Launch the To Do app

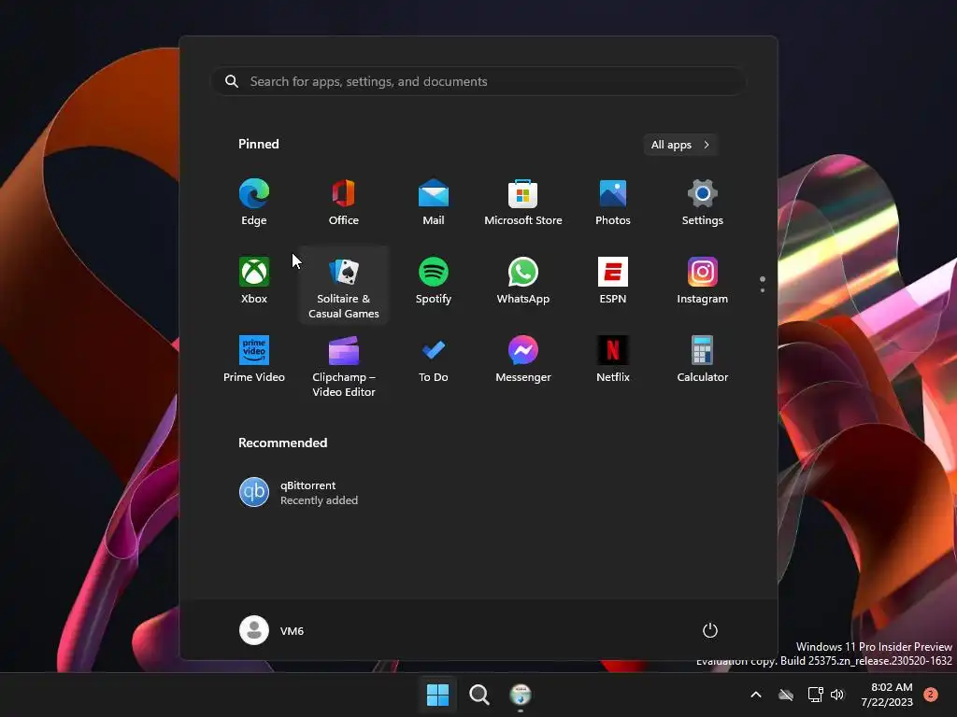tap(434, 359)
